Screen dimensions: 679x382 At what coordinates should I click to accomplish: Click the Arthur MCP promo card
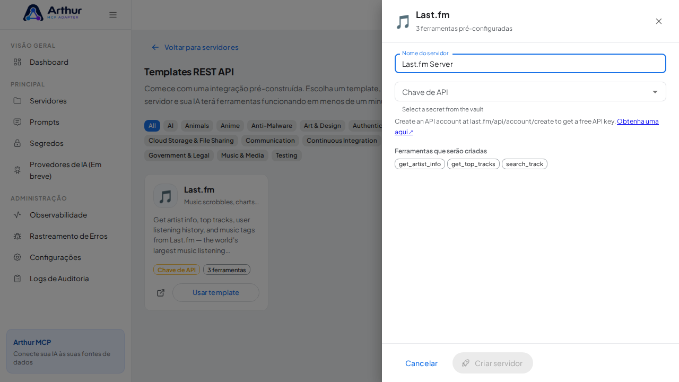point(65,351)
